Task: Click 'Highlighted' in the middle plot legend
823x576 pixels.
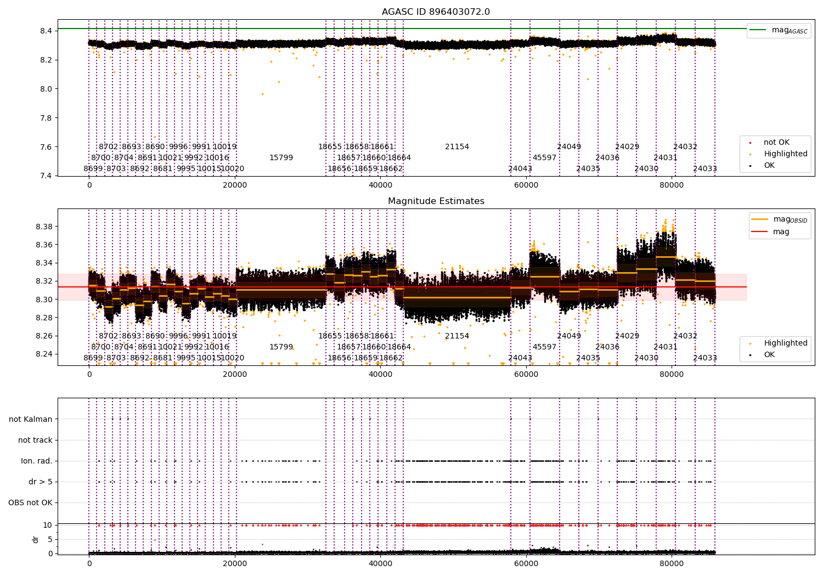Action: [x=786, y=343]
